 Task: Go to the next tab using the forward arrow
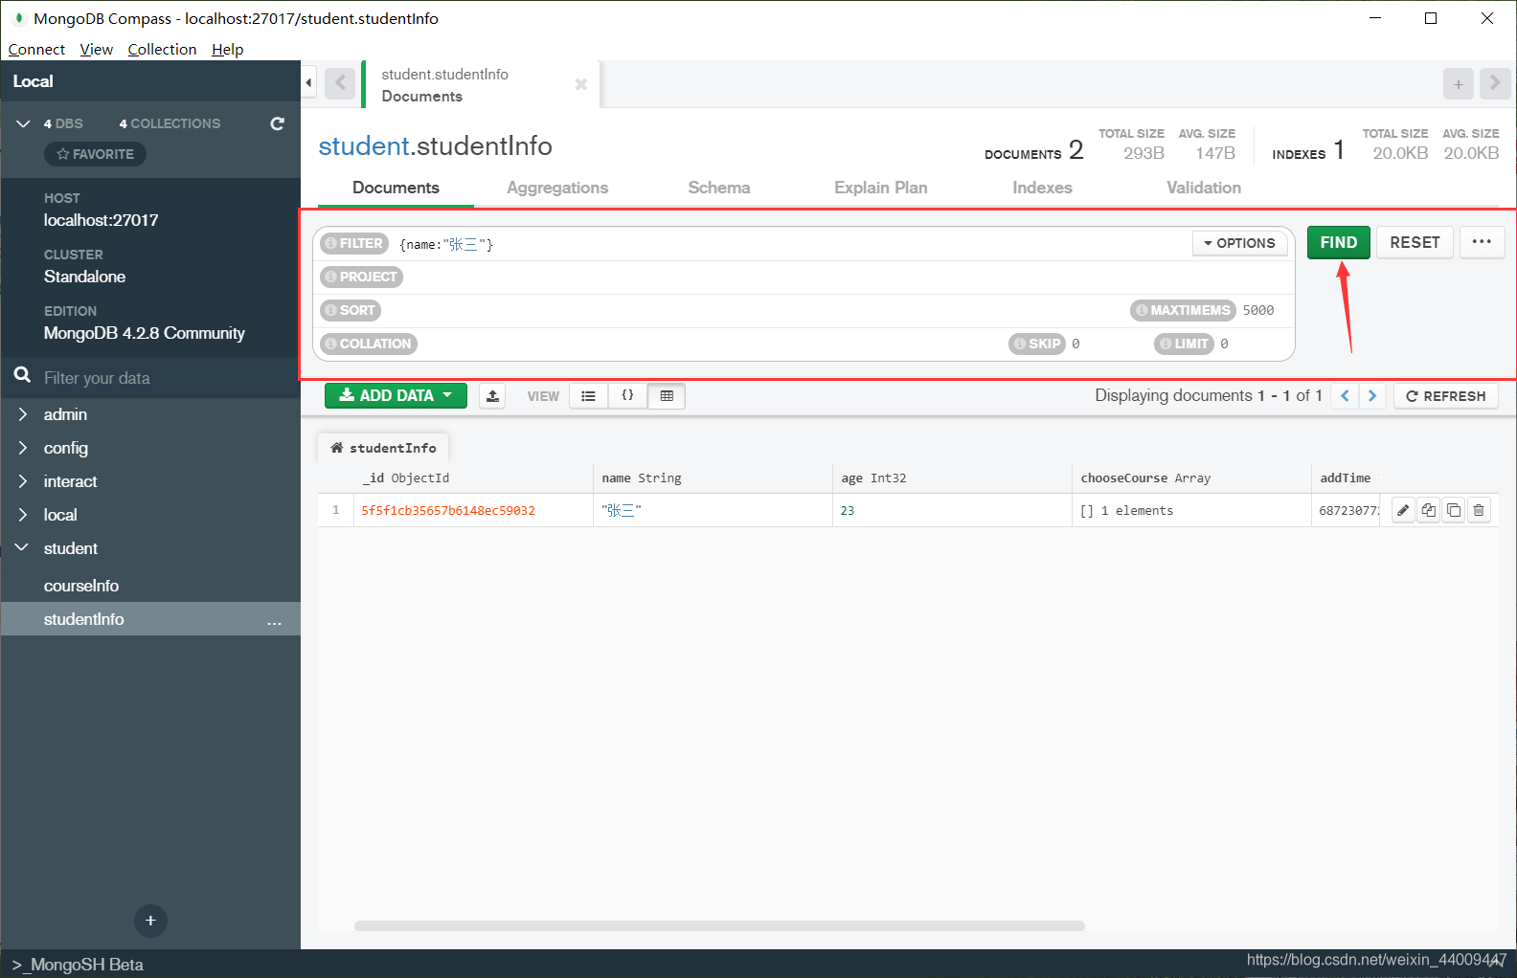[1494, 83]
